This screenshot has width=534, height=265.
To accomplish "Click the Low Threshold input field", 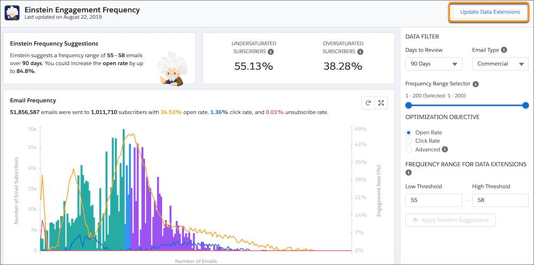I will point(434,200).
